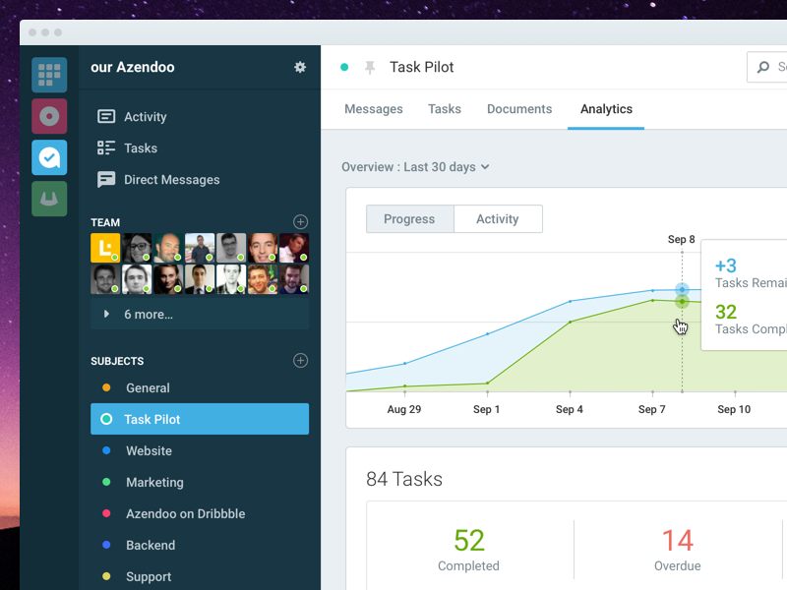Screen dimensions: 787x590
Task: Switch to the Tasks tab
Action: point(445,109)
